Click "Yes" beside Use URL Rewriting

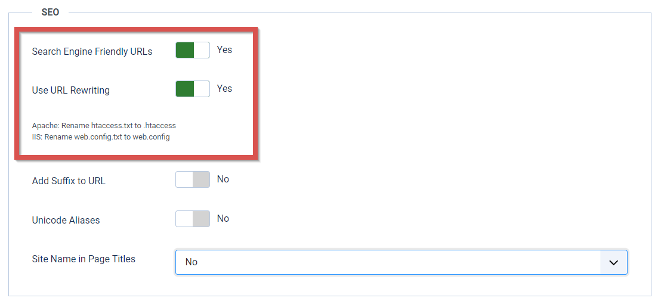[x=225, y=88]
